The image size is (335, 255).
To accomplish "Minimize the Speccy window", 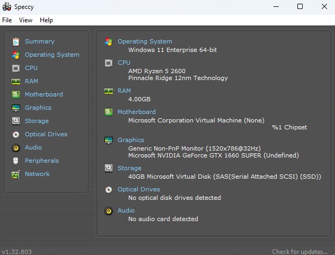I will pyautogui.click(x=276, y=6).
